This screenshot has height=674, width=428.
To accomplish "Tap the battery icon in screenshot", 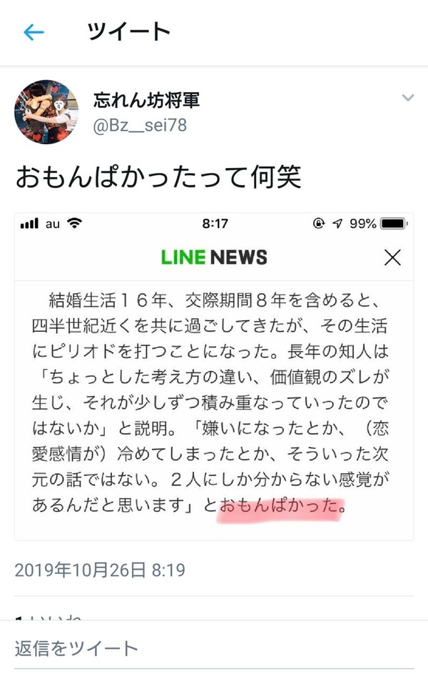I will point(394,224).
